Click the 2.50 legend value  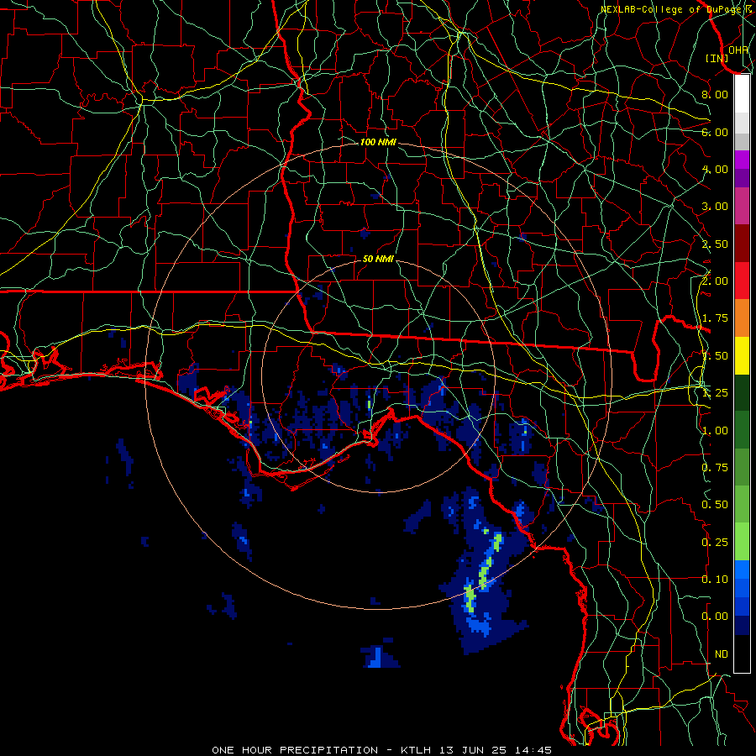pyautogui.click(x=715, y=244)
